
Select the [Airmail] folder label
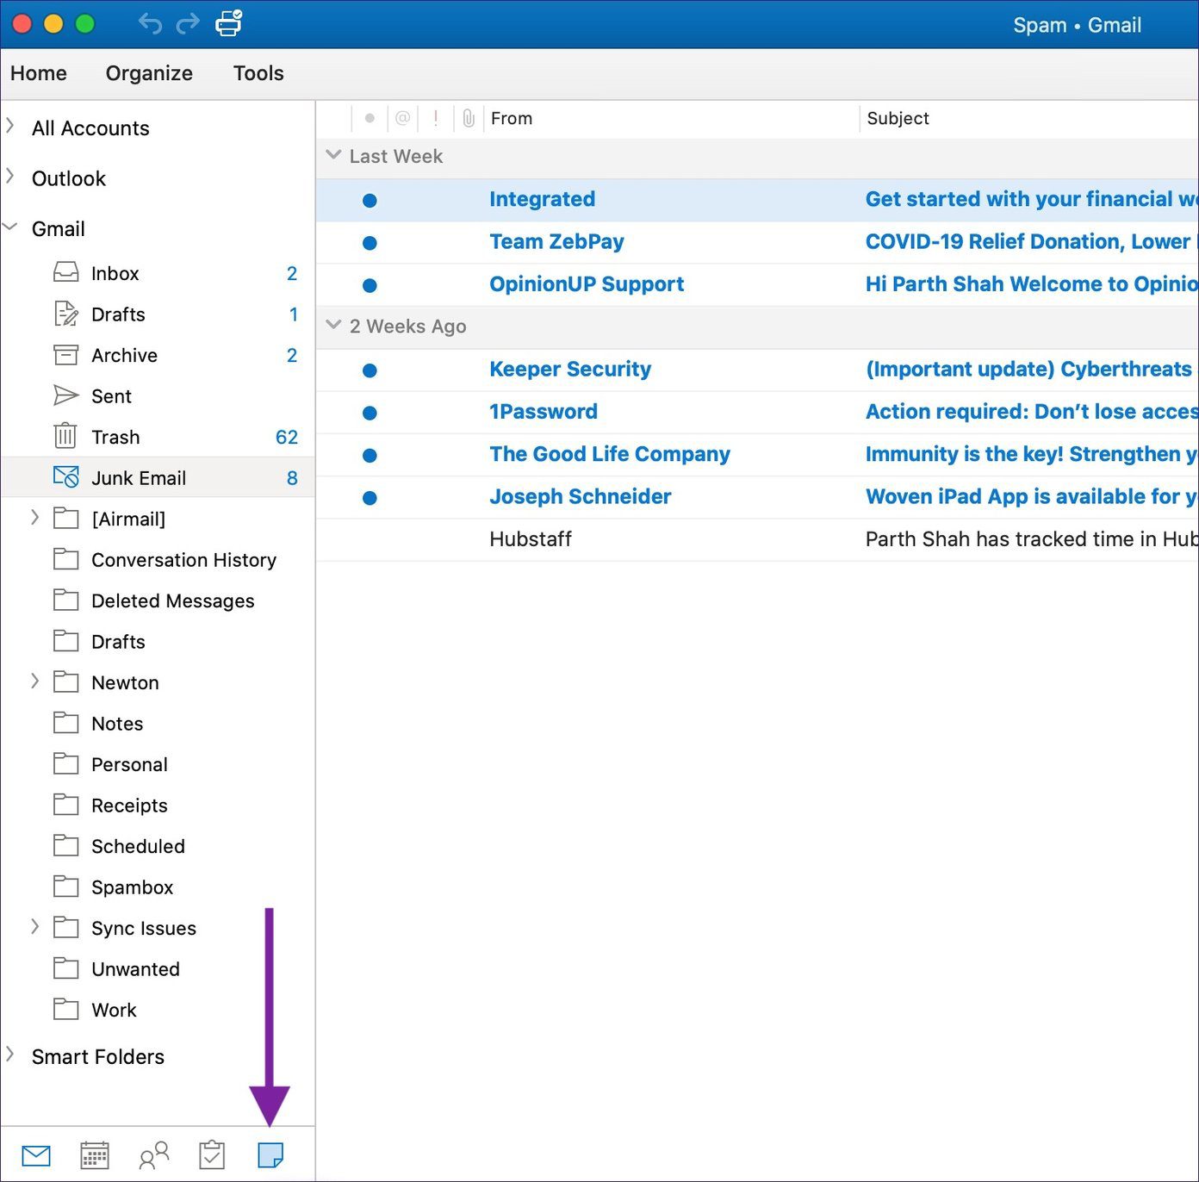[128, 519]
